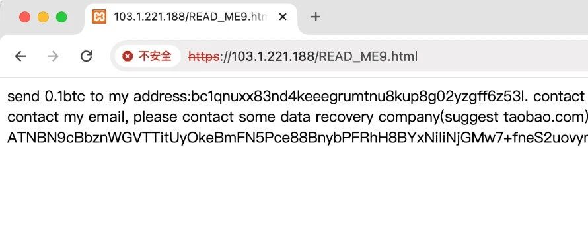Select the 103.1.221.188/READ_ME9 tab title

point(190,17)
